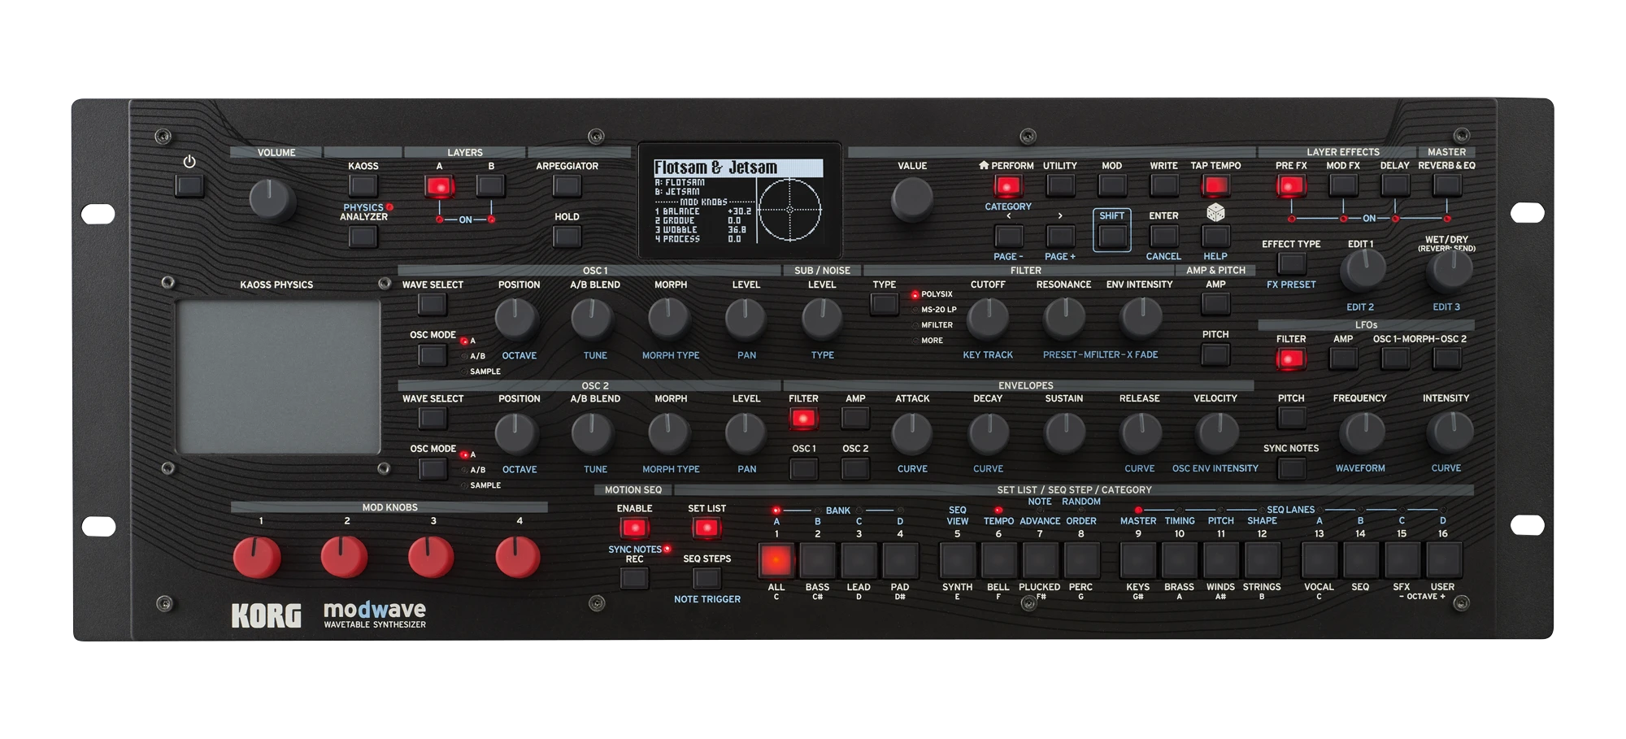Image resolution: width=1626 pixels, height=739 pixels.
Task: Cycle the filter TYPE selector button
Action: [x=884, y=304]
